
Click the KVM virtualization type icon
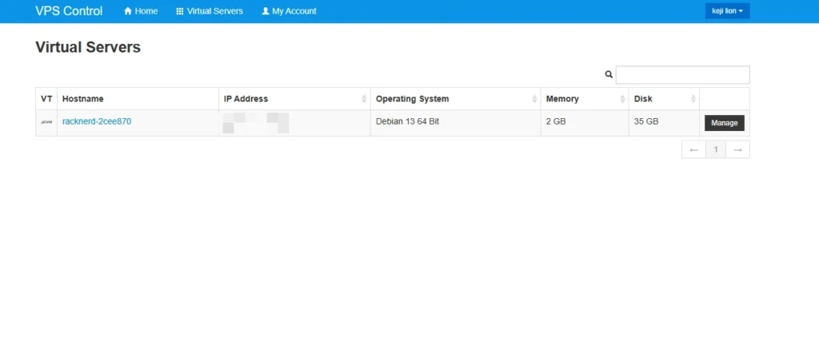[46, 122]
